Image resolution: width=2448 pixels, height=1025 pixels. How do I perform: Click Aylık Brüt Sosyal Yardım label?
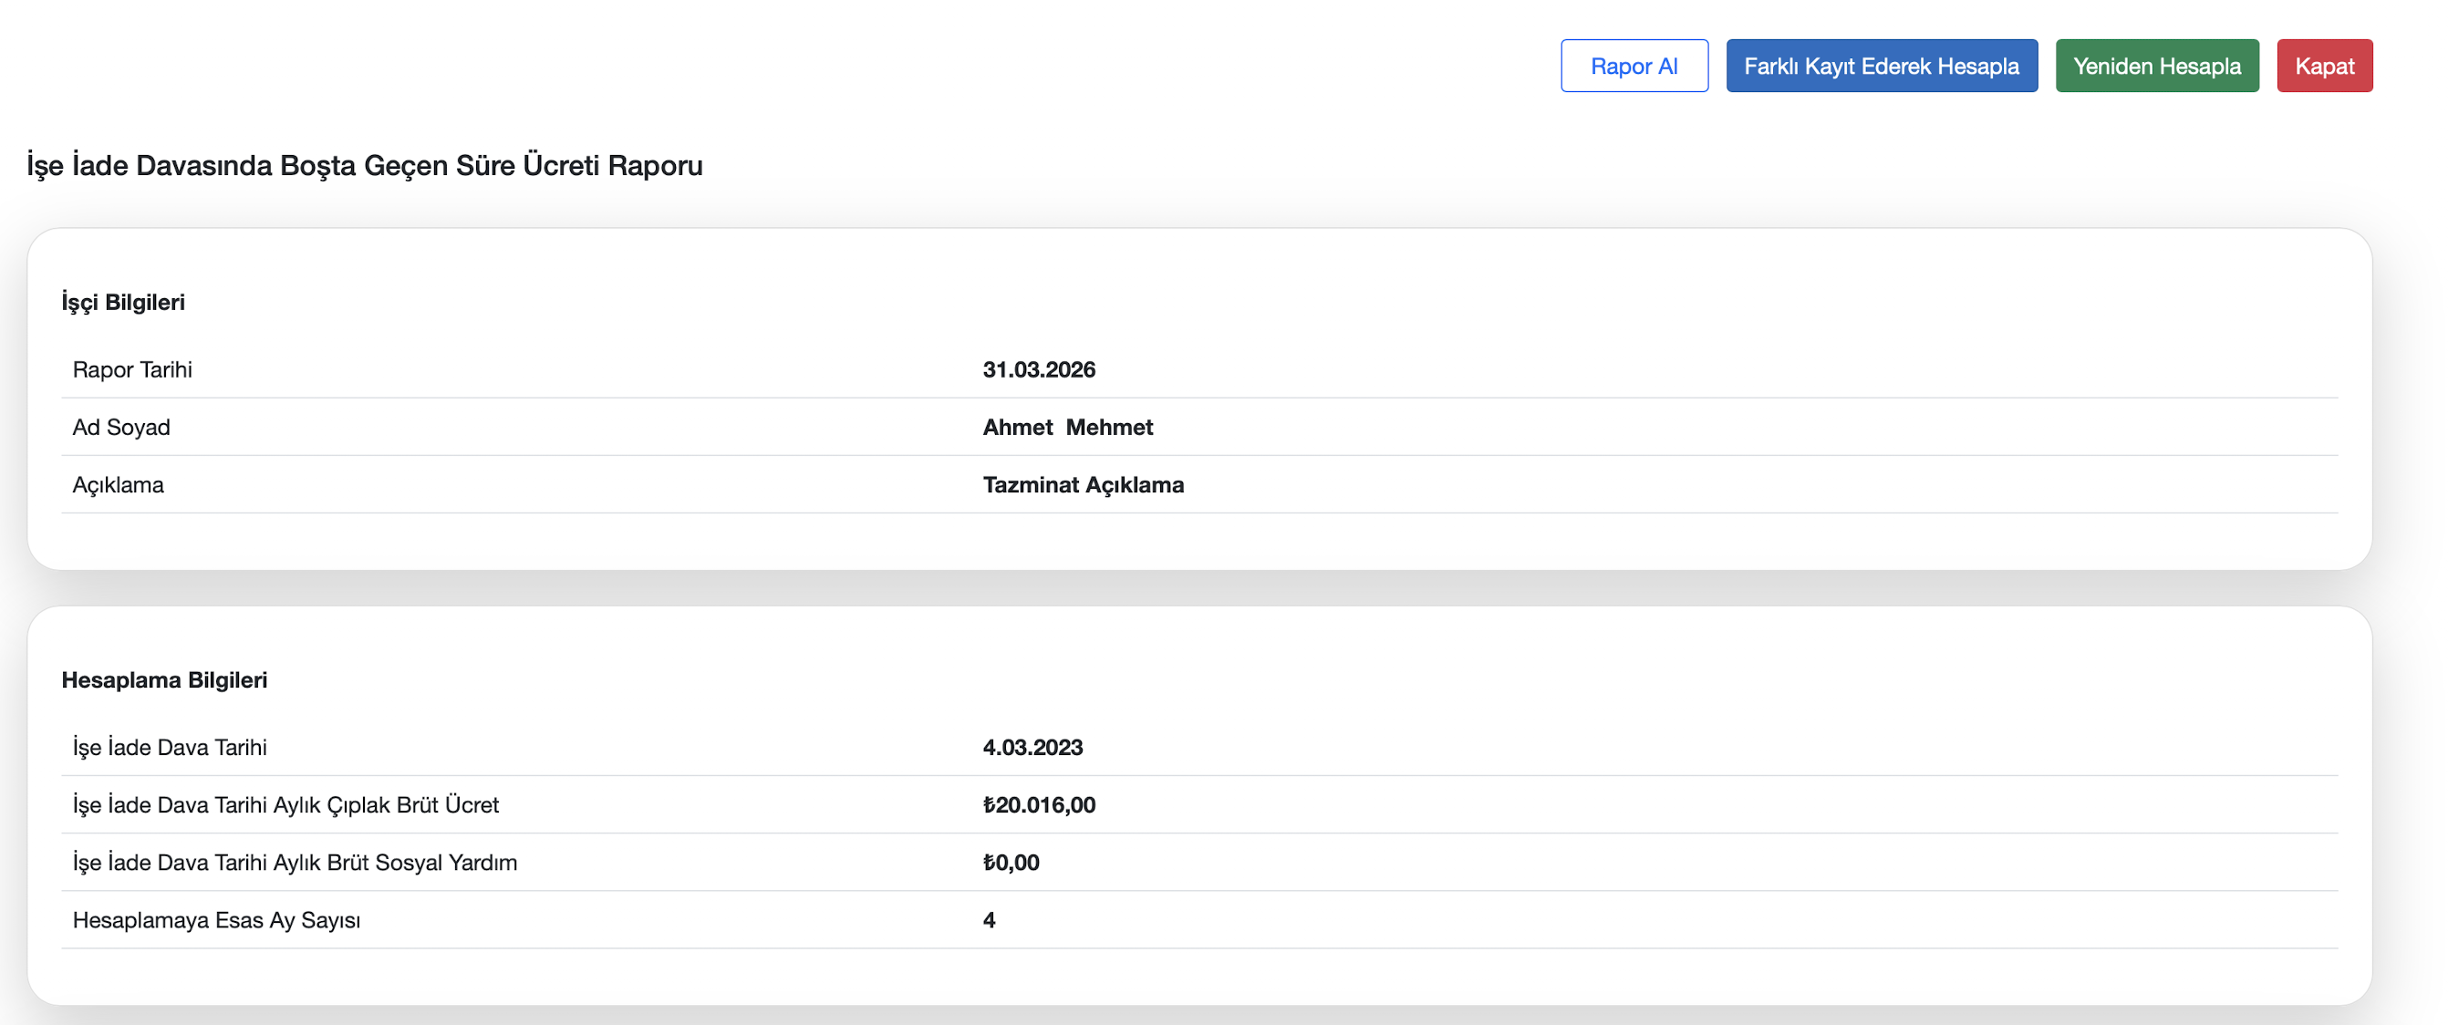click(x=295, y=863)
